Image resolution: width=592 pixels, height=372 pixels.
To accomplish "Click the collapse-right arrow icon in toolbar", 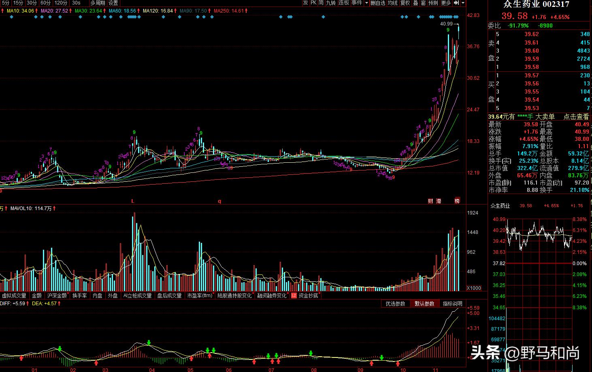I will 456,3.
